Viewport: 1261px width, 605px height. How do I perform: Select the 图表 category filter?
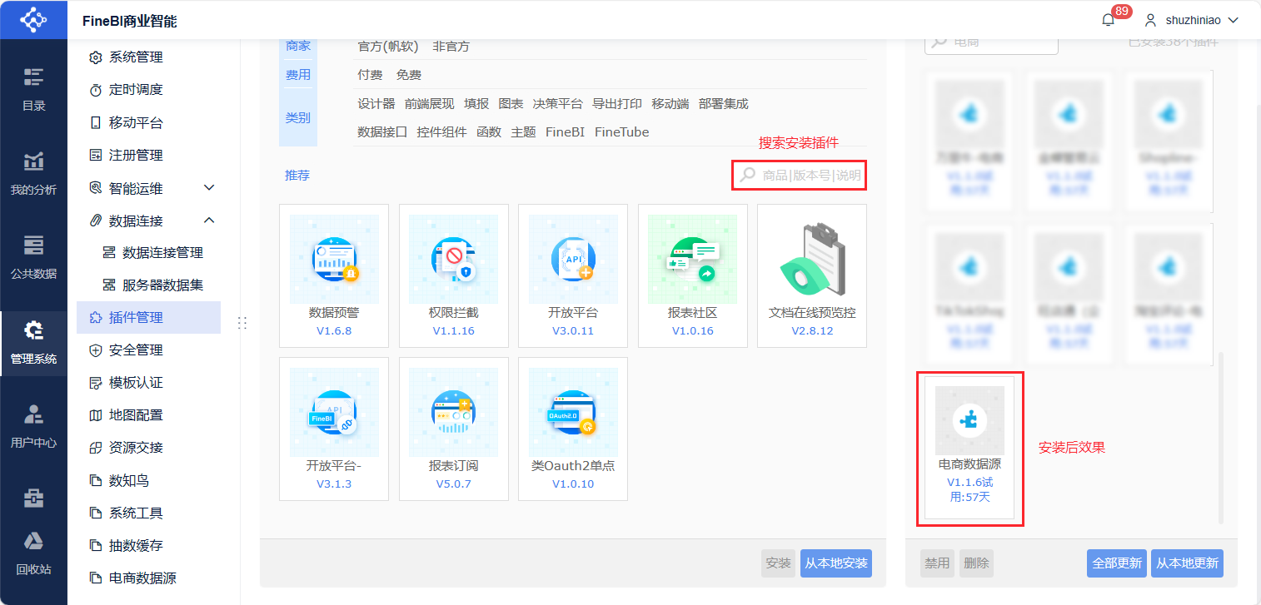pos(511,104)
